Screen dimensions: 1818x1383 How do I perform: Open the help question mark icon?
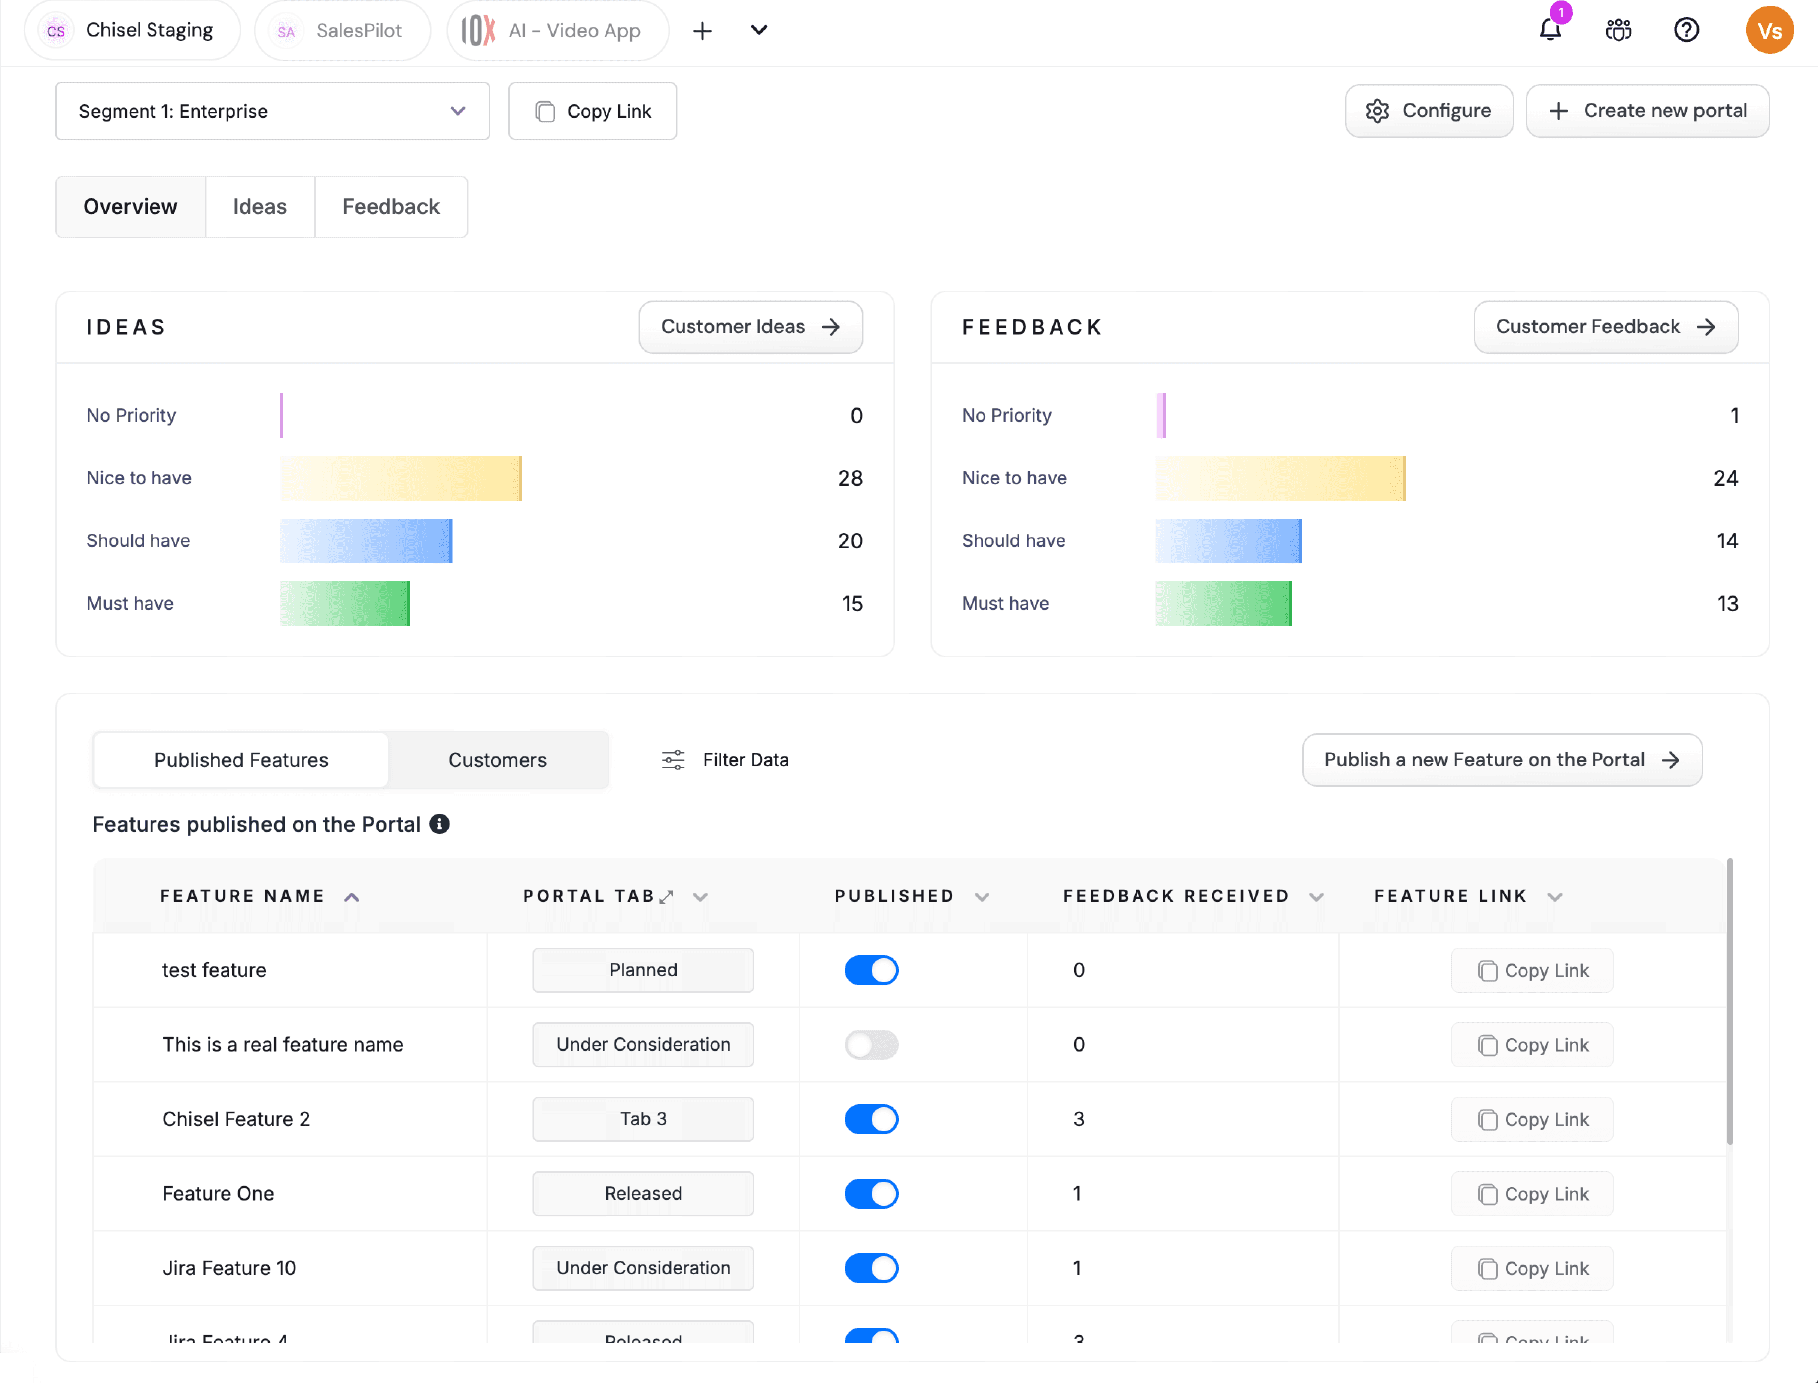click(1686, 30)
